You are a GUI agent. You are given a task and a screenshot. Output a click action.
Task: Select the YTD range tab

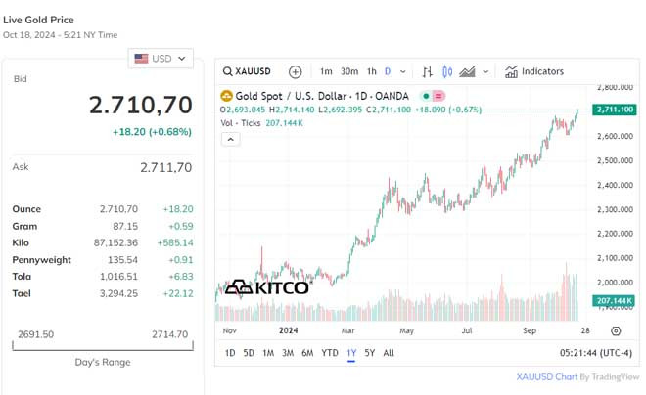pos(329,353)
